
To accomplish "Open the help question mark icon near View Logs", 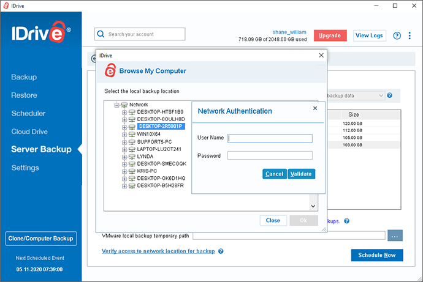I will [x=397, y=35].
